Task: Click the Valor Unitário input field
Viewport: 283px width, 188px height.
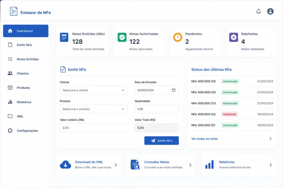Action: tap(93, 128)
